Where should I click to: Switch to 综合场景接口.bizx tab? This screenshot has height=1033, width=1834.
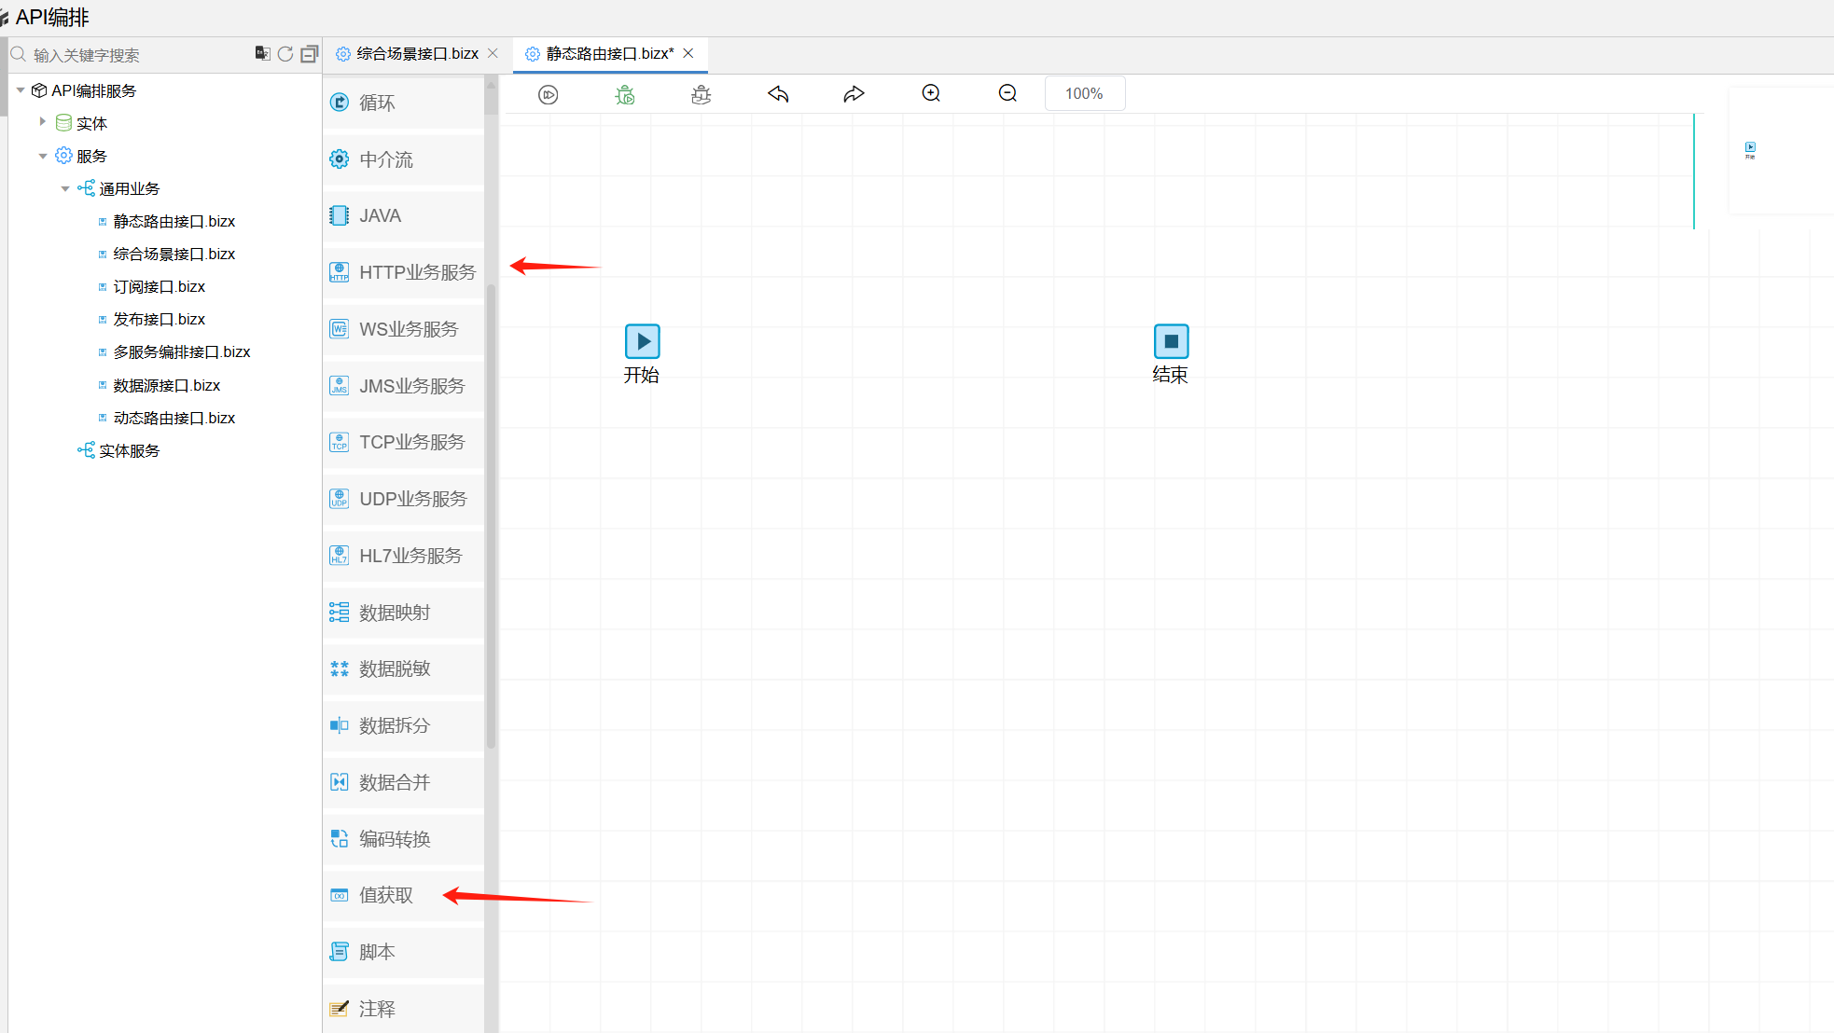pyautogui.click(x=417, y=54)
